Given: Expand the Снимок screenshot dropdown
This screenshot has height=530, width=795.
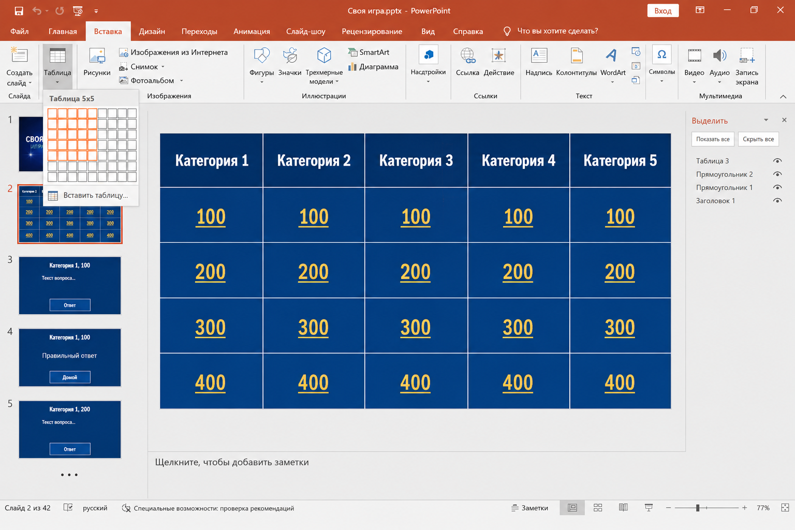Looking at the screenshot, I should click(x=163, y=67).
